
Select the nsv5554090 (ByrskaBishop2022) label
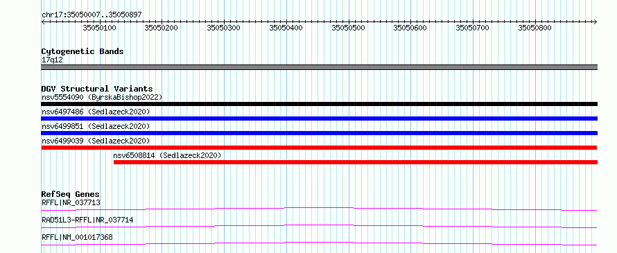click(x=102, y=97)
